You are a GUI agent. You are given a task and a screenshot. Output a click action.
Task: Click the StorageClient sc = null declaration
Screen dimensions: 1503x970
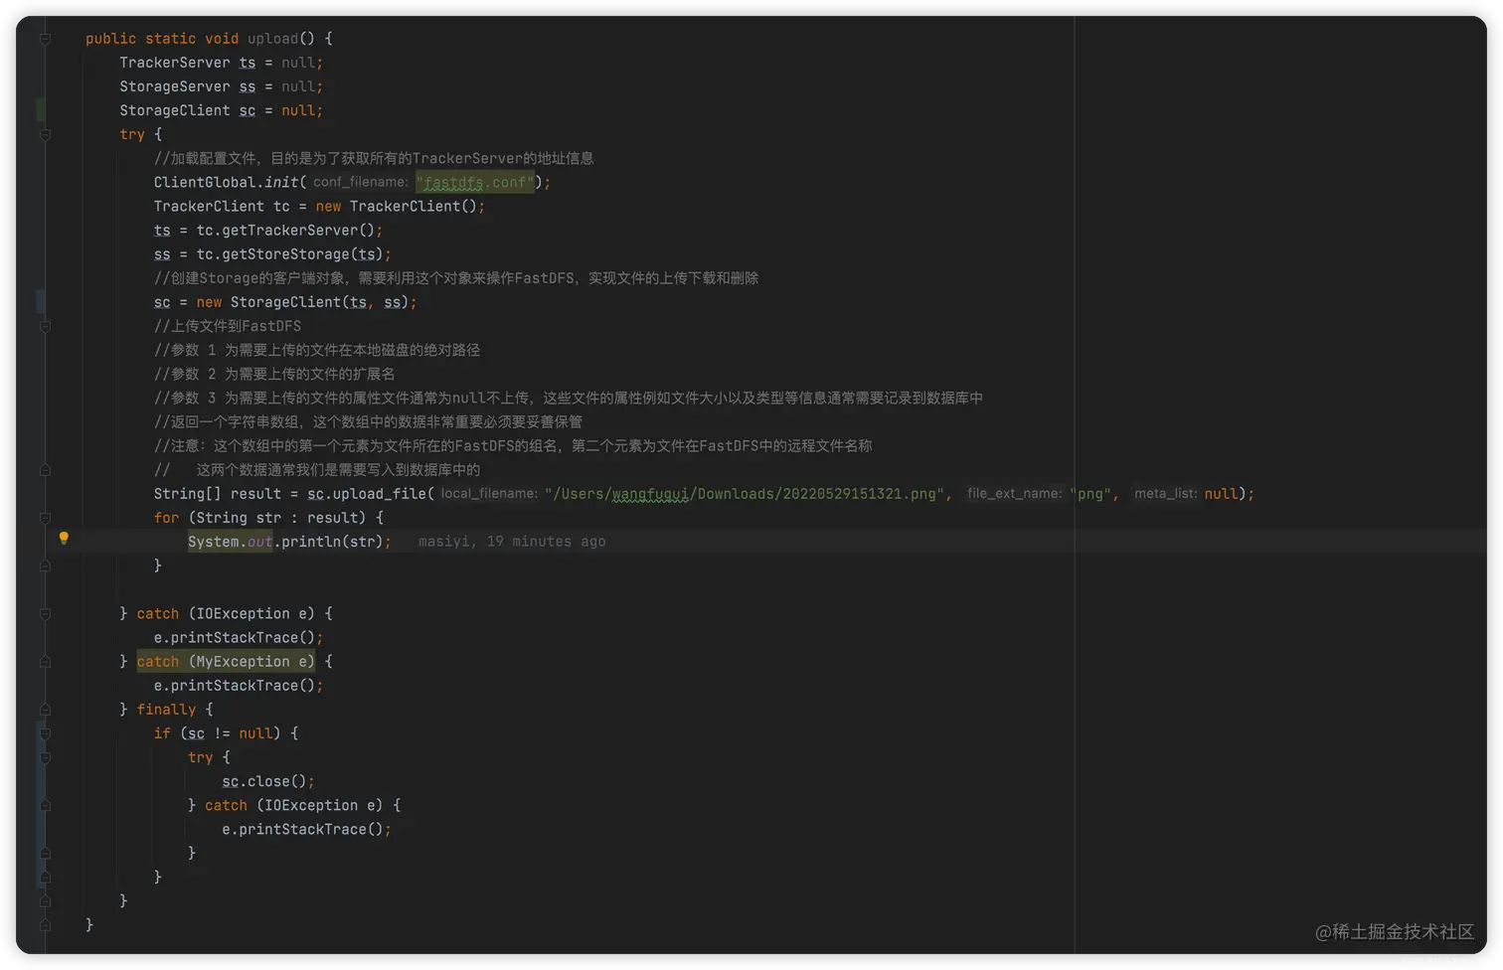pos(221,110)
